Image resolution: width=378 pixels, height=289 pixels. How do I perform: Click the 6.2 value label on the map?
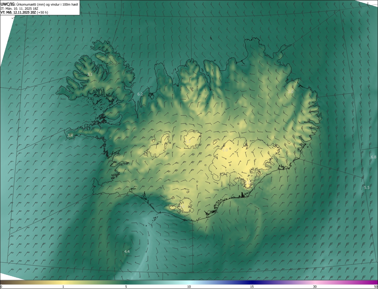[140, 94]
